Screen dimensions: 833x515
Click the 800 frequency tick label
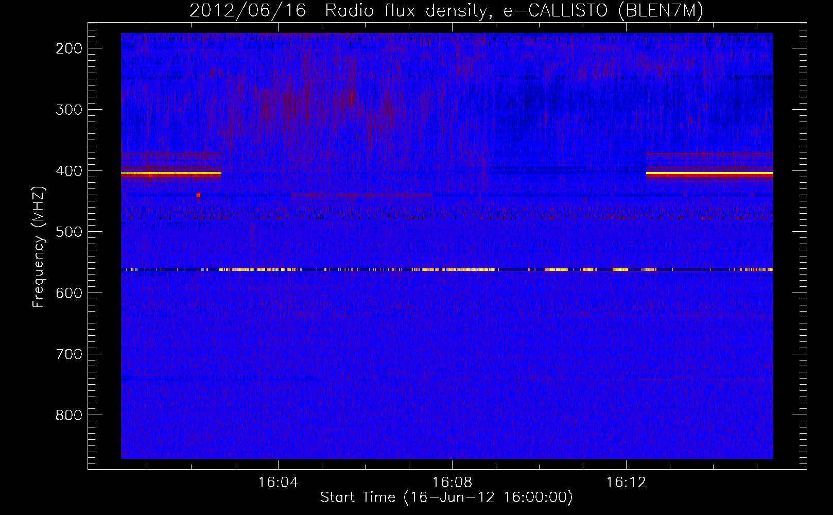69,415
